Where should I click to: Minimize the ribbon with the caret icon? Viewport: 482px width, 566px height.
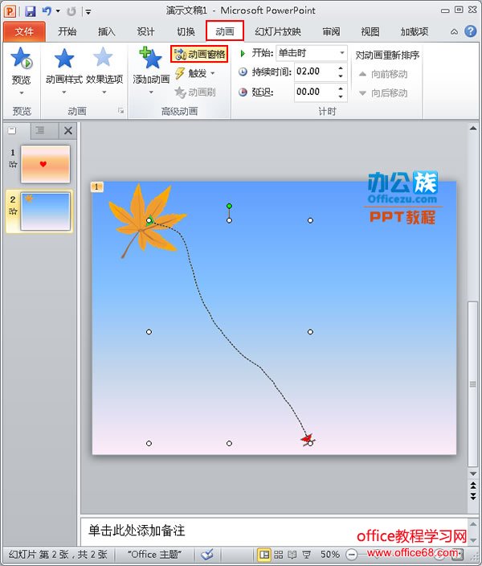coord(454,32)
